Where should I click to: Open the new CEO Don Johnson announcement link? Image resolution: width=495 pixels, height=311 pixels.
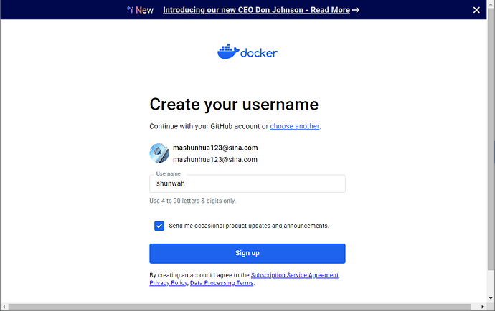[261, 10]
